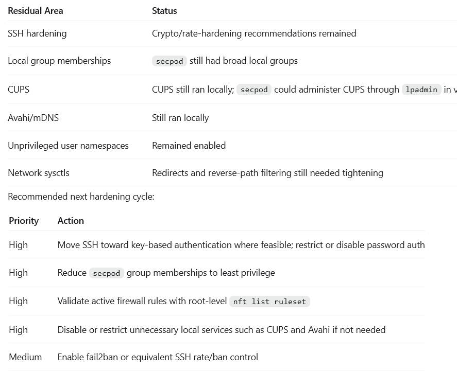457x371 pixels.
Task: Click the 'Move SSH toward key-based authentication' action
Action: [241, 245]
